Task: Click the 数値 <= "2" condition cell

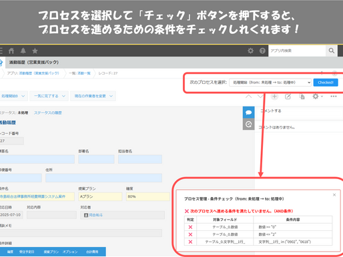Action: point(293,234)
